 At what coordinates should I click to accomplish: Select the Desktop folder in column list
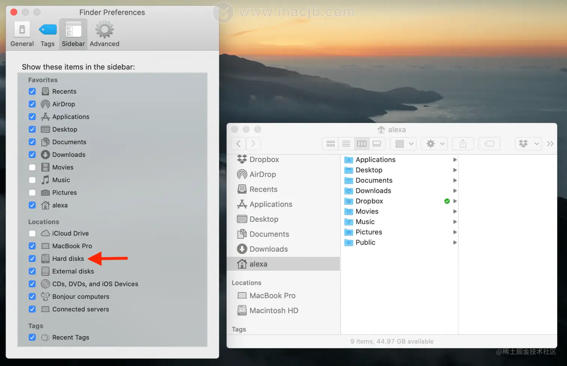click(400, 170)
